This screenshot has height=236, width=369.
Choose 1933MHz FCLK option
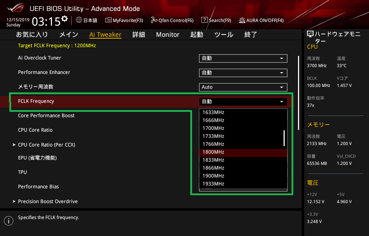click(243, 184)
